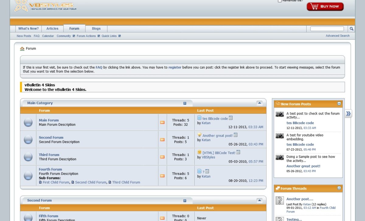
Task: Click the Third Forum RSS feed icon
Action: point(162,157)
